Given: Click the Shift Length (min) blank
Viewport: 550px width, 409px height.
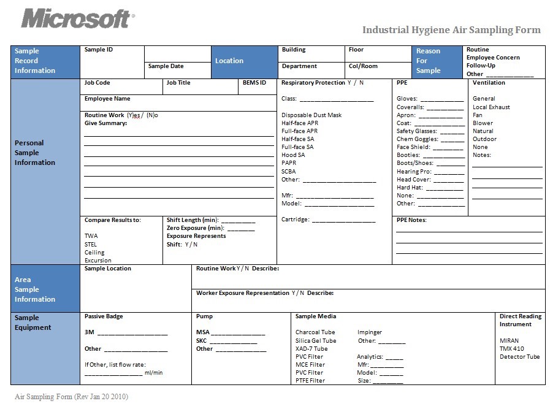Looking at the screenshot, I should click(238, 221).
